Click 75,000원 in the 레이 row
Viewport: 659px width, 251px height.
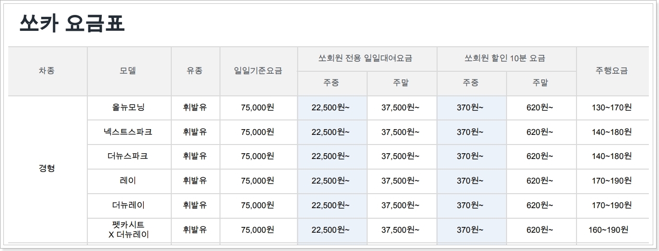(258, 181)
